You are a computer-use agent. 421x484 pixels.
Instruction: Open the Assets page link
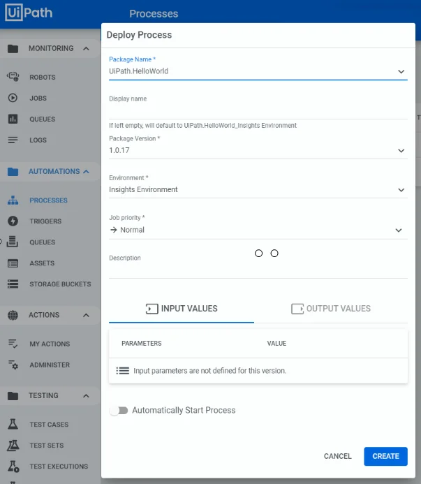pos(42,263)
